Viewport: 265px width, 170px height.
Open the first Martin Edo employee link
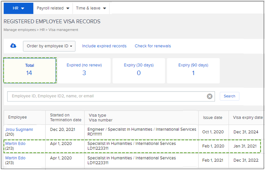pos(15,144)
